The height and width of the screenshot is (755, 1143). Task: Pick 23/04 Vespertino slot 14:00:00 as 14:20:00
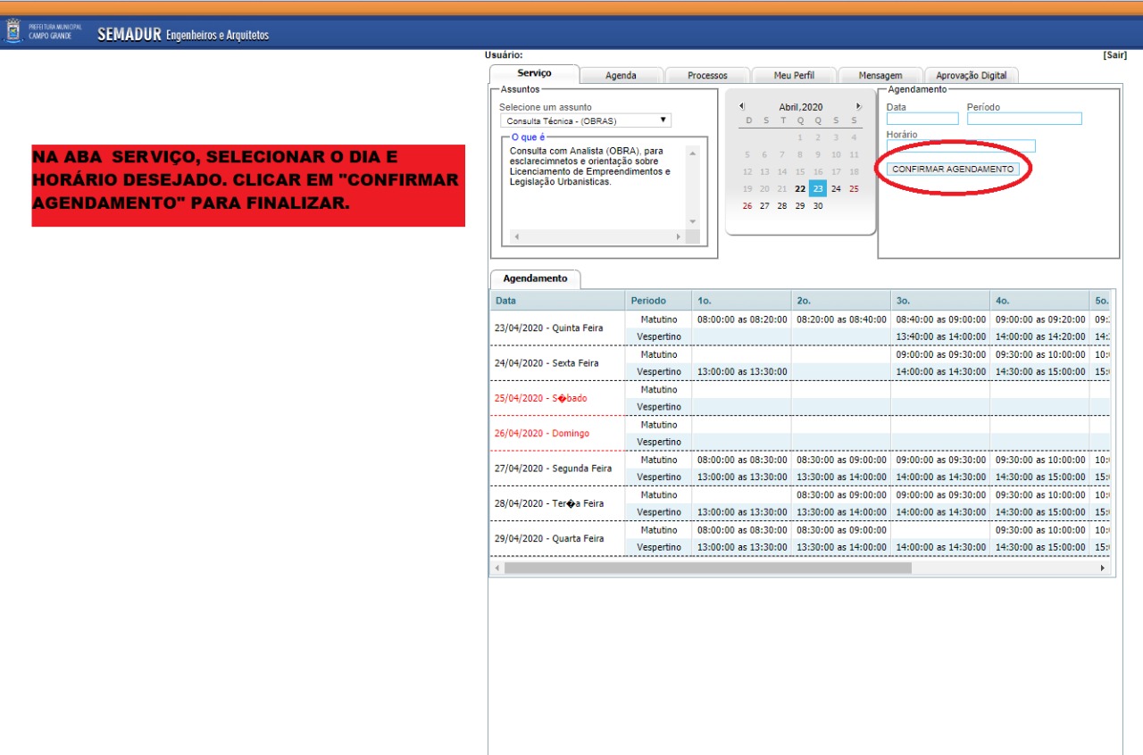(1040, 336)
